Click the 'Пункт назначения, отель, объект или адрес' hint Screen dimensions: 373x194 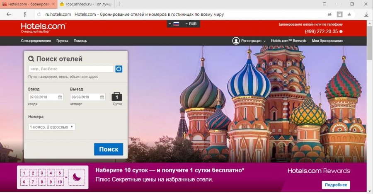click(x=63, y=77)
